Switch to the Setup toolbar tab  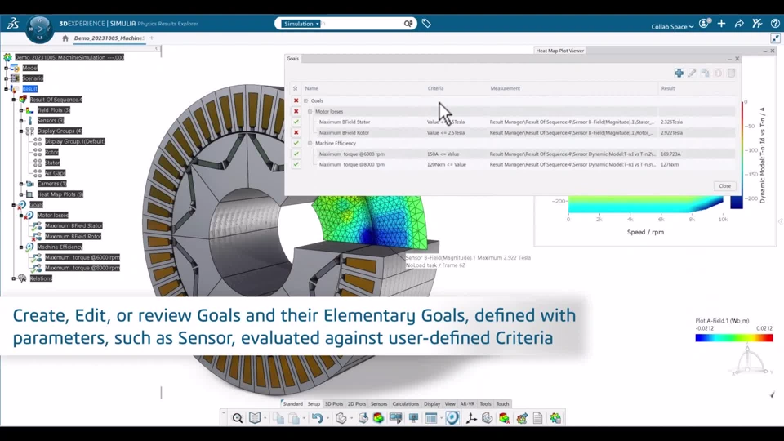coord(314,404)
